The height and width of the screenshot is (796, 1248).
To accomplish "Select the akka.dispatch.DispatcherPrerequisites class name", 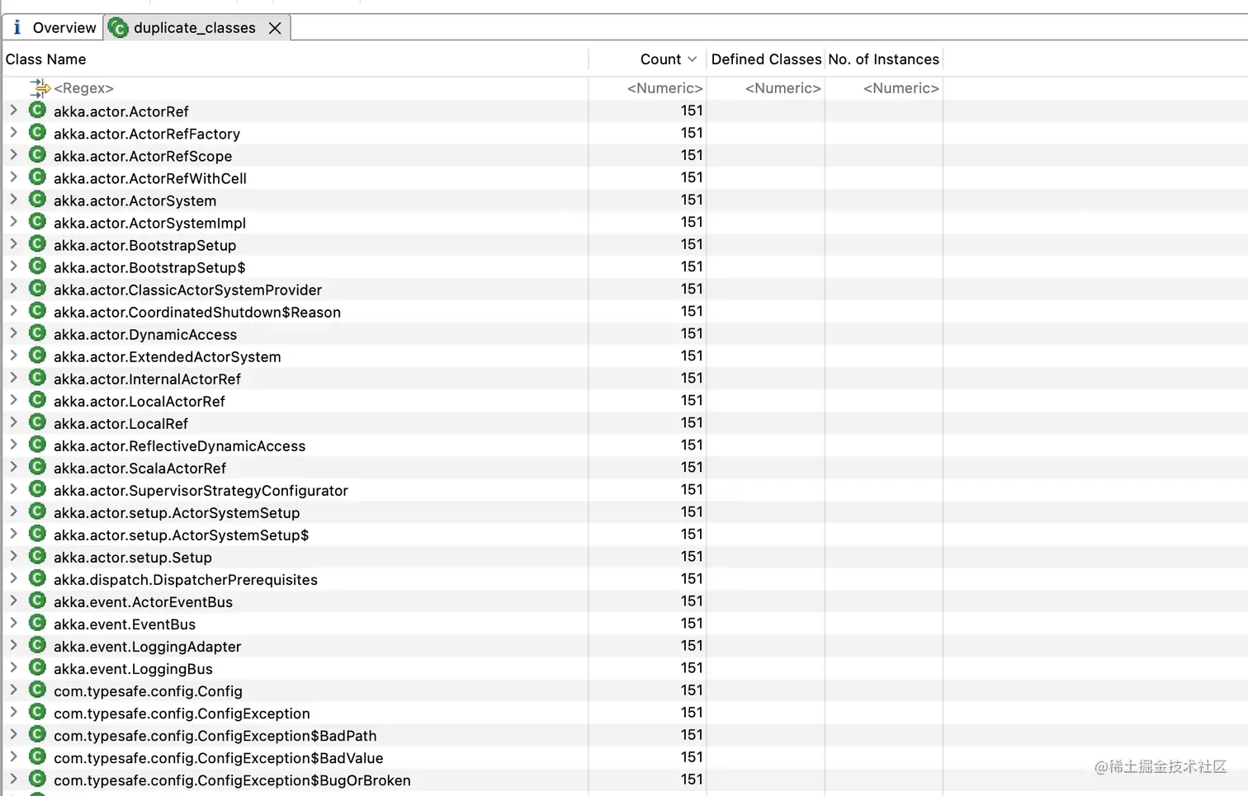I will pos(185,579).
